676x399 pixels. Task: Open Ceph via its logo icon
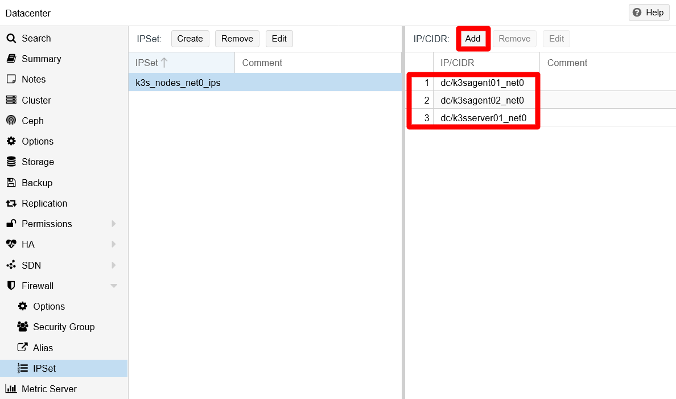[x=12, y=120]
